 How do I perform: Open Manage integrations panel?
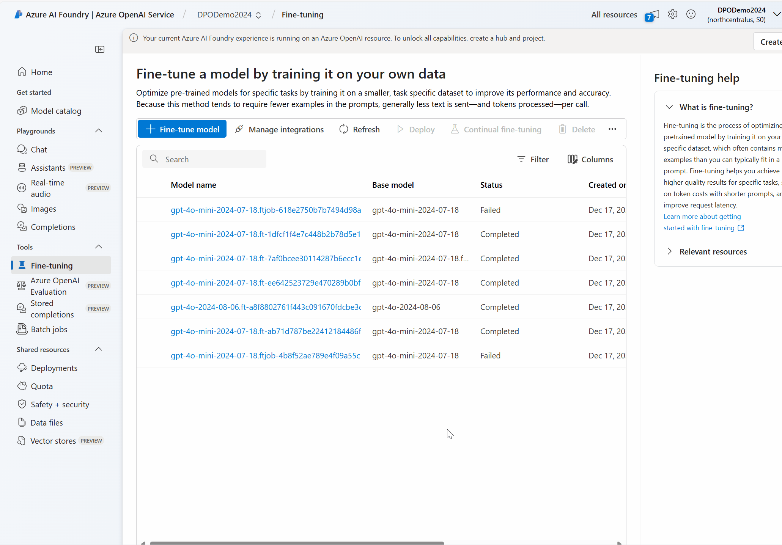(279, 129)
